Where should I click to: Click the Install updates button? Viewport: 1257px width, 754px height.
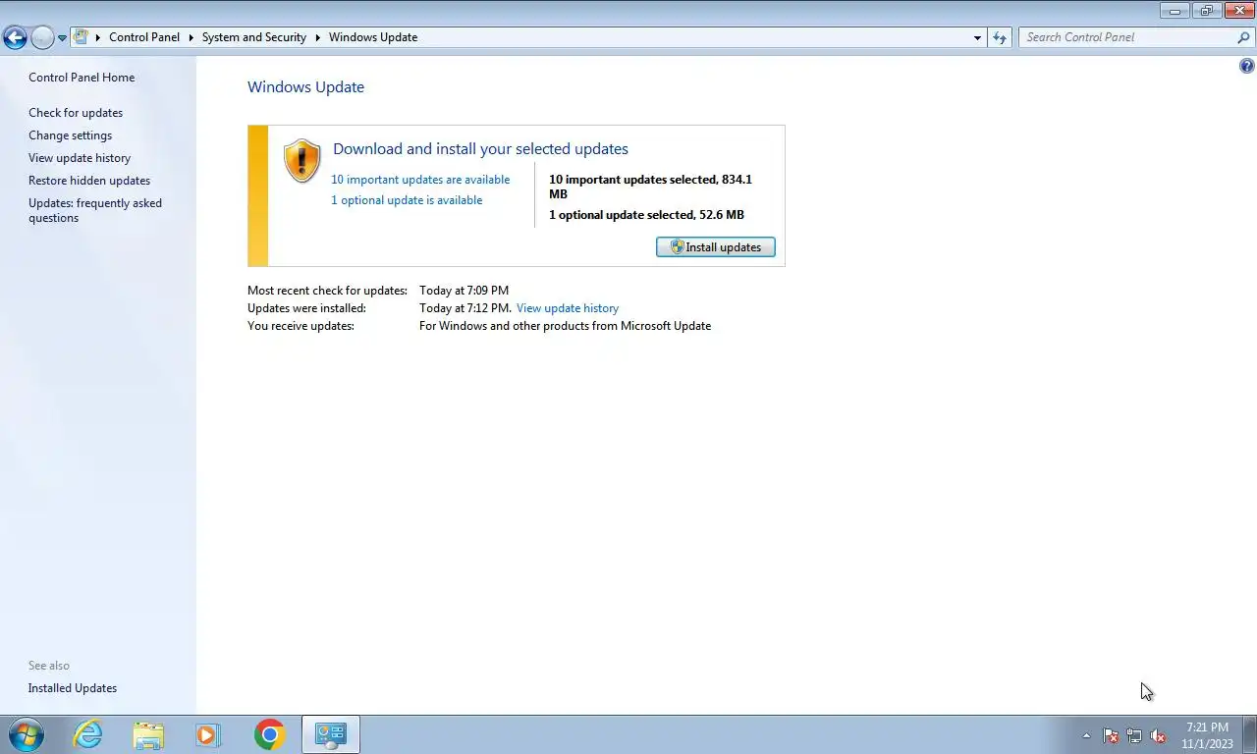[x=715, y=247]
